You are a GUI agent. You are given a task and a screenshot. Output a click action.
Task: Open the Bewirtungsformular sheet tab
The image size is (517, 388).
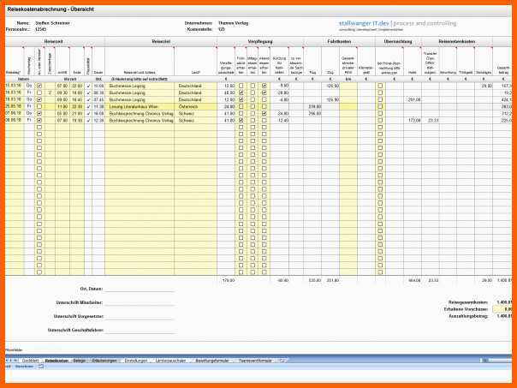[x=212, y=361]
